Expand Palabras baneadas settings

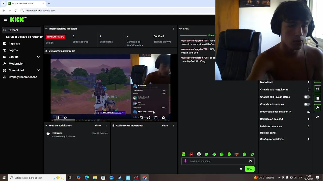[x=308, y=126]
